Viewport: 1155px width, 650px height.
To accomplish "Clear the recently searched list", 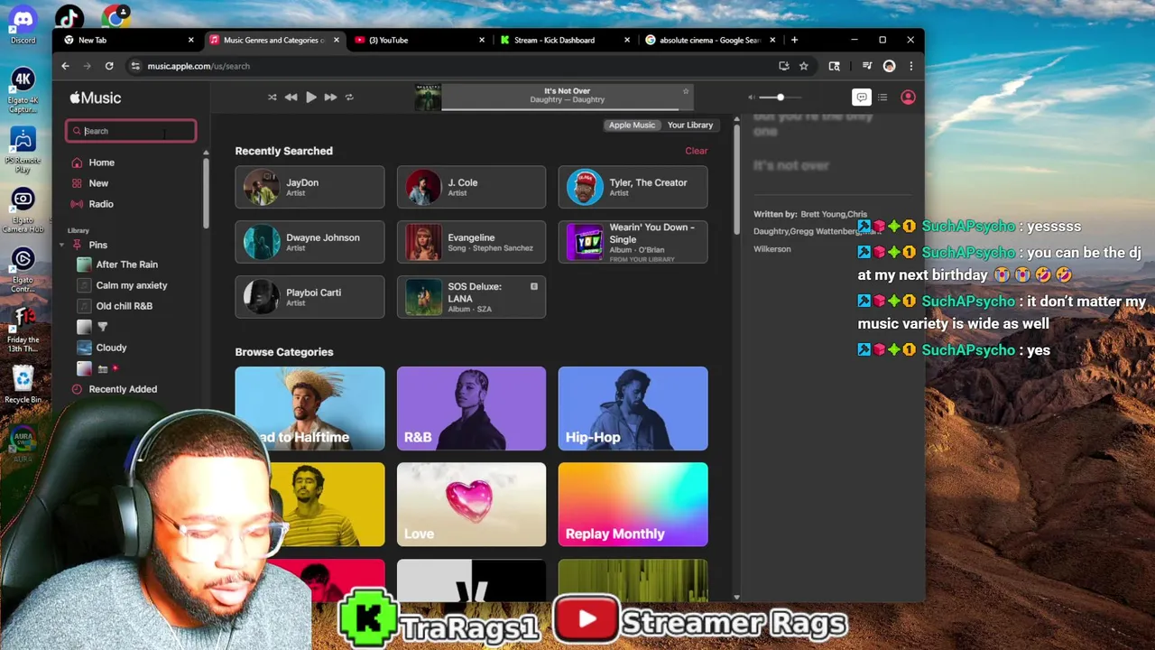I will click(696, 151).
